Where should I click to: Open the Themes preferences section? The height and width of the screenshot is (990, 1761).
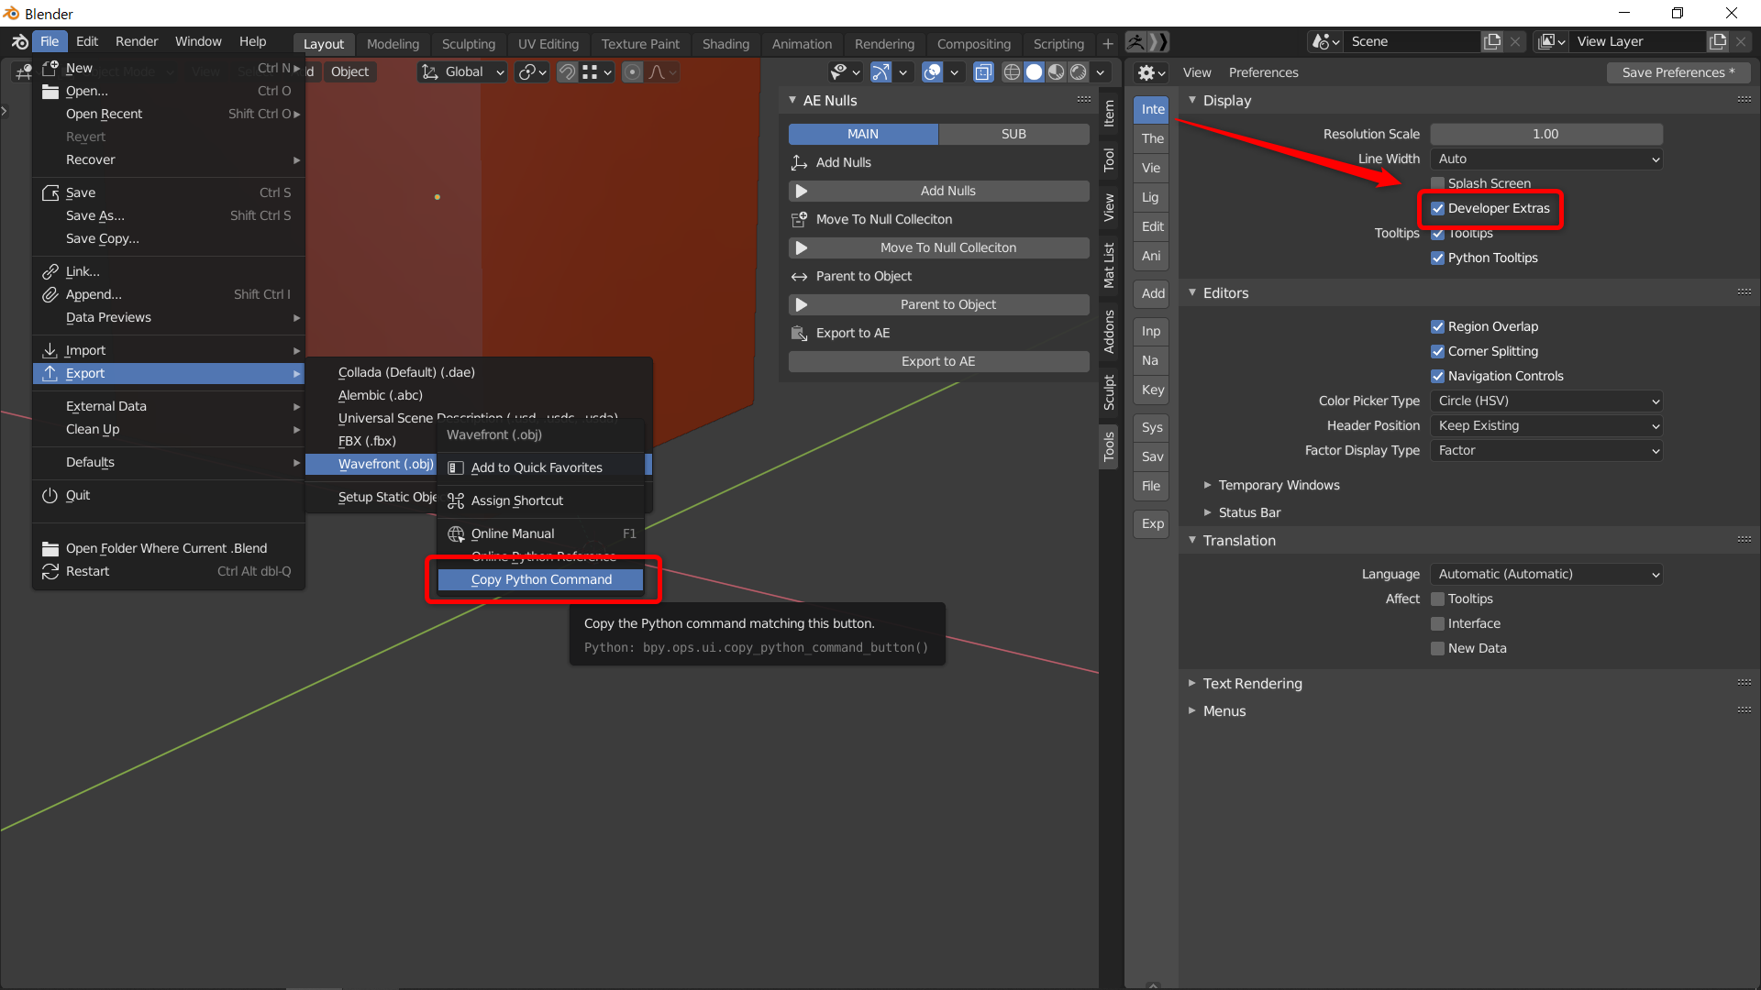click(1151, 139)
